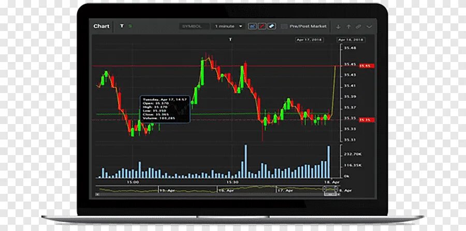Click the Apr 17, 2018 date label

click(310, 39)
